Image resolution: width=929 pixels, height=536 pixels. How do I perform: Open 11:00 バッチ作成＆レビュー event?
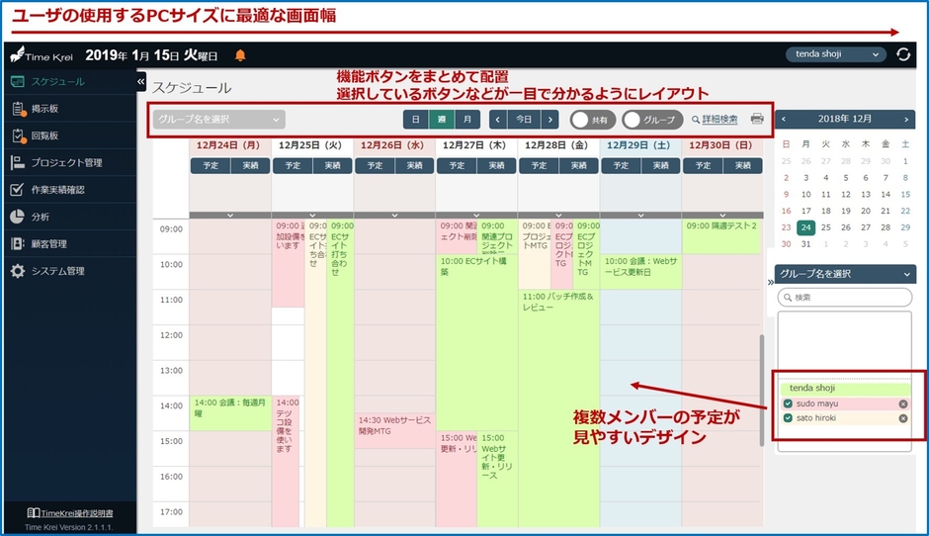pos(558,407)
